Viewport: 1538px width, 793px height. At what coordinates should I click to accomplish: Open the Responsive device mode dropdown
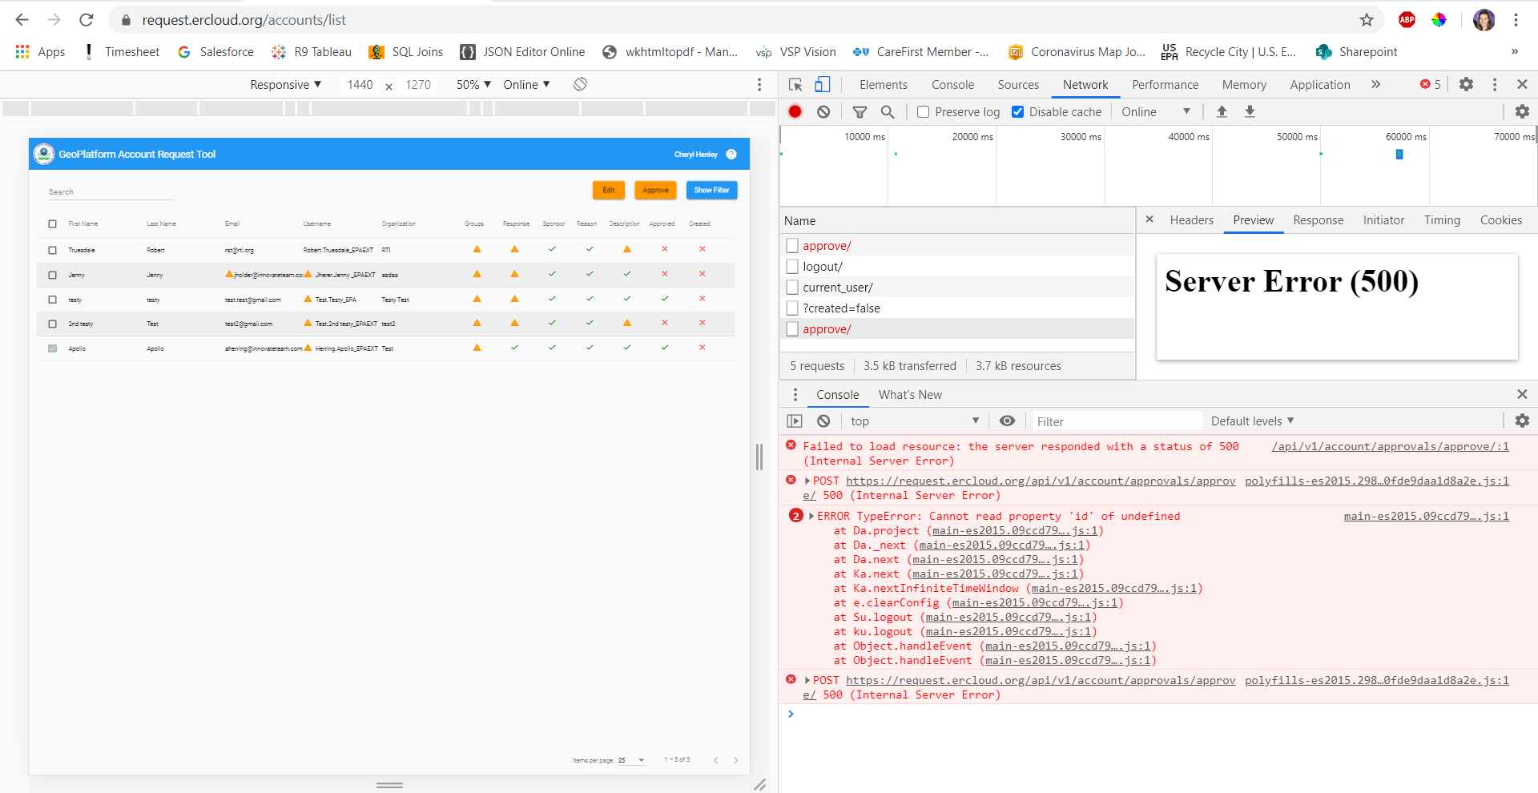pos(285,84)
